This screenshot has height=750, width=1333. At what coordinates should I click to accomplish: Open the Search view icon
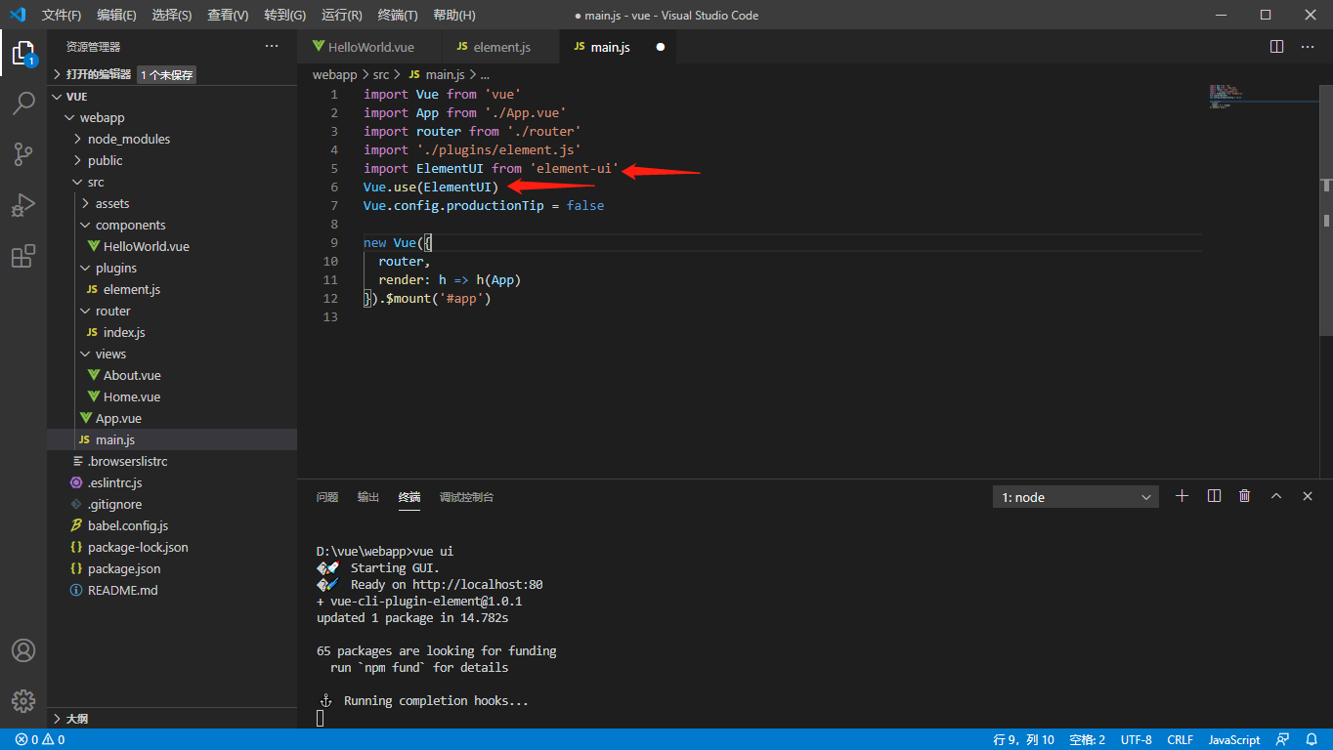click(23, 104)
